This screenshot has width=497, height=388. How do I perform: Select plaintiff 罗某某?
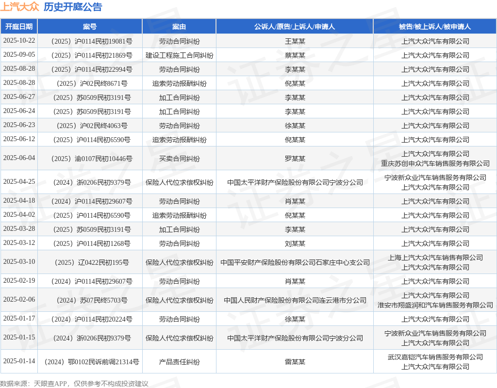(x=295, y=159)
